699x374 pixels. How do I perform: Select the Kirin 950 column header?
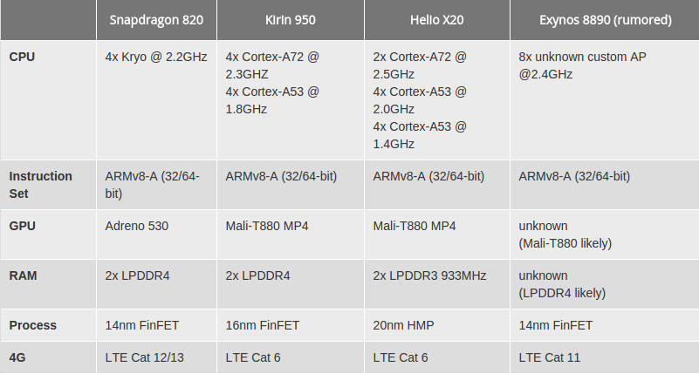click(x=291, y=20)
